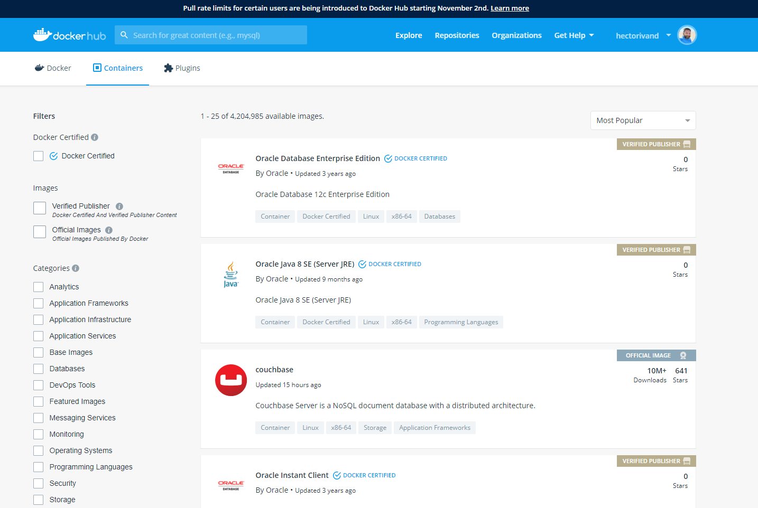This screenshot has height=508, width=758.
Task: Click Verified Publisher badge on Oracle Database card
Action: click(x=656, y=144)
